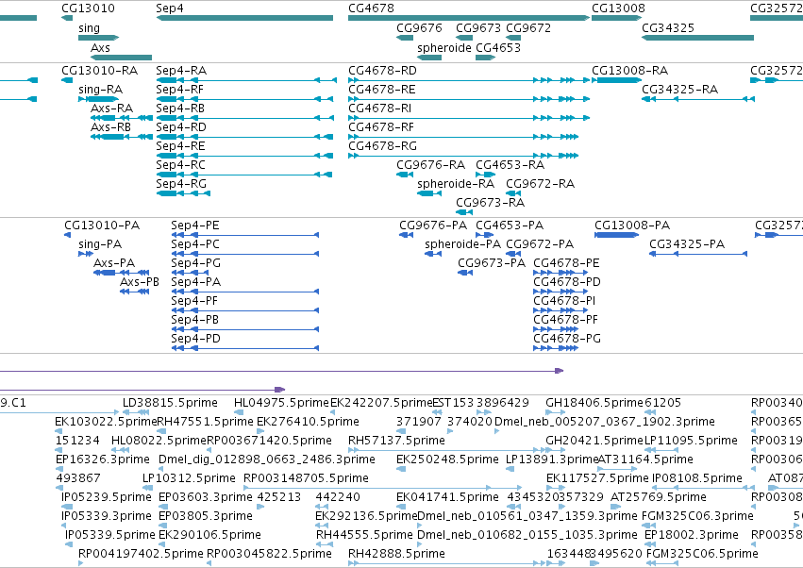Select the Sep4-RC transcript label
The height and width of the screenshot is (568, 803).
[x=180, y=165]
